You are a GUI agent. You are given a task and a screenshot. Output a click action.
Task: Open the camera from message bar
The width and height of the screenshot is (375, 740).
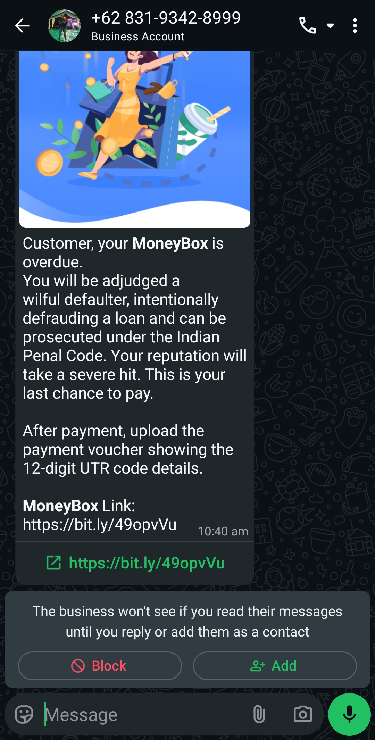tap(303, 714)
